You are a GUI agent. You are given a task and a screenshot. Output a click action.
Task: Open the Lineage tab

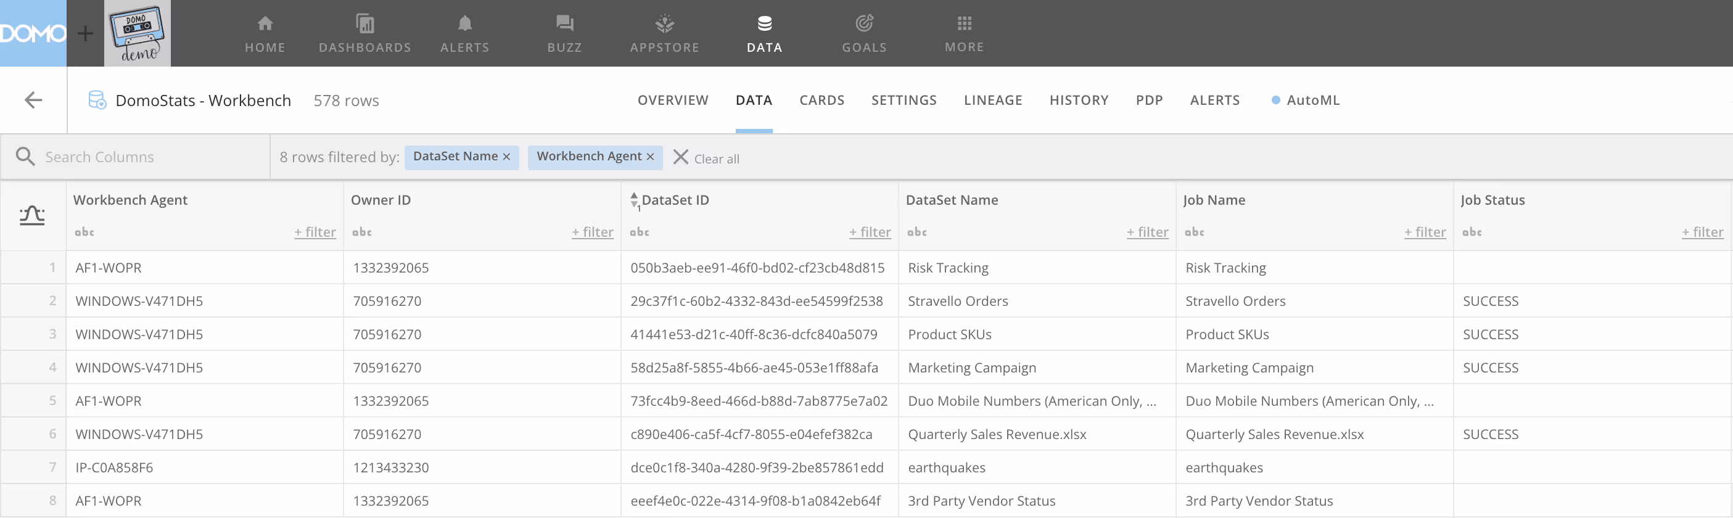(993, 101)
